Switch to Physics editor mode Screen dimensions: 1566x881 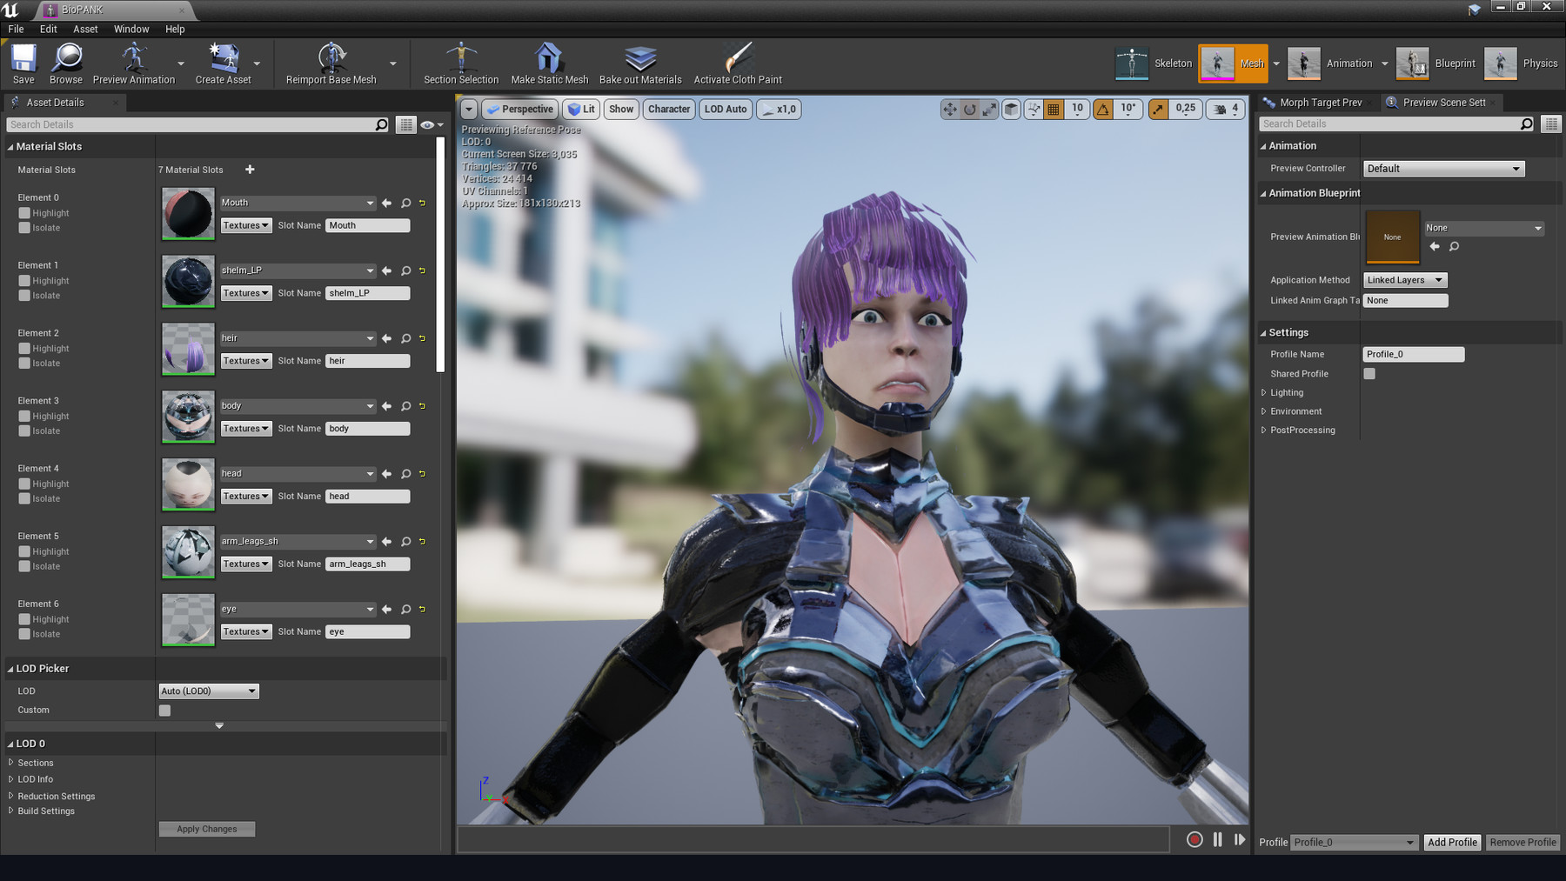[x=1521, y=63]
